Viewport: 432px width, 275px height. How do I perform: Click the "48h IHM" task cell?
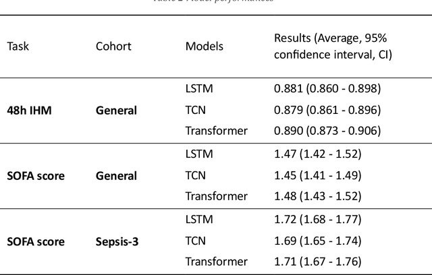29,110
